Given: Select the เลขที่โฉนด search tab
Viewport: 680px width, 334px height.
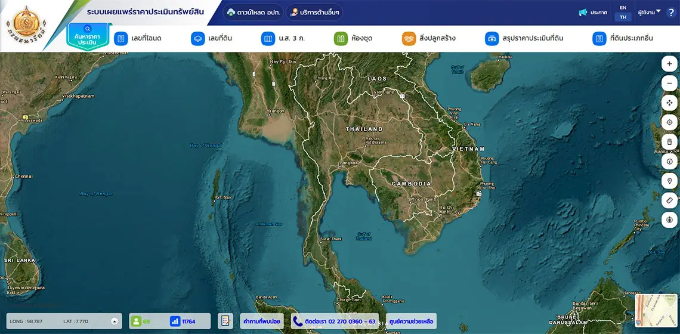Looking at the screenshot, I should (138, 39).
